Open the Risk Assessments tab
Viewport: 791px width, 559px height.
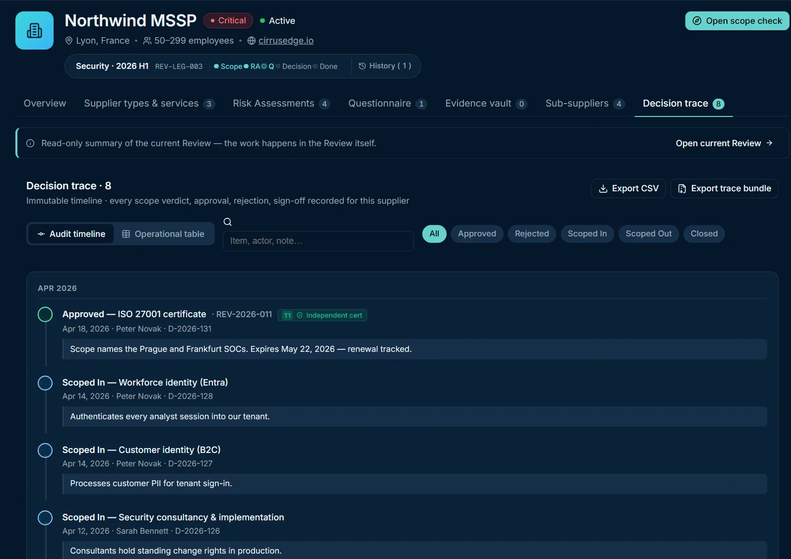(x=281, y=103)
